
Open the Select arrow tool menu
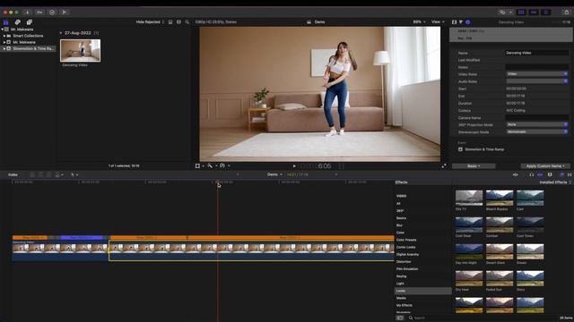click(74, 175)
